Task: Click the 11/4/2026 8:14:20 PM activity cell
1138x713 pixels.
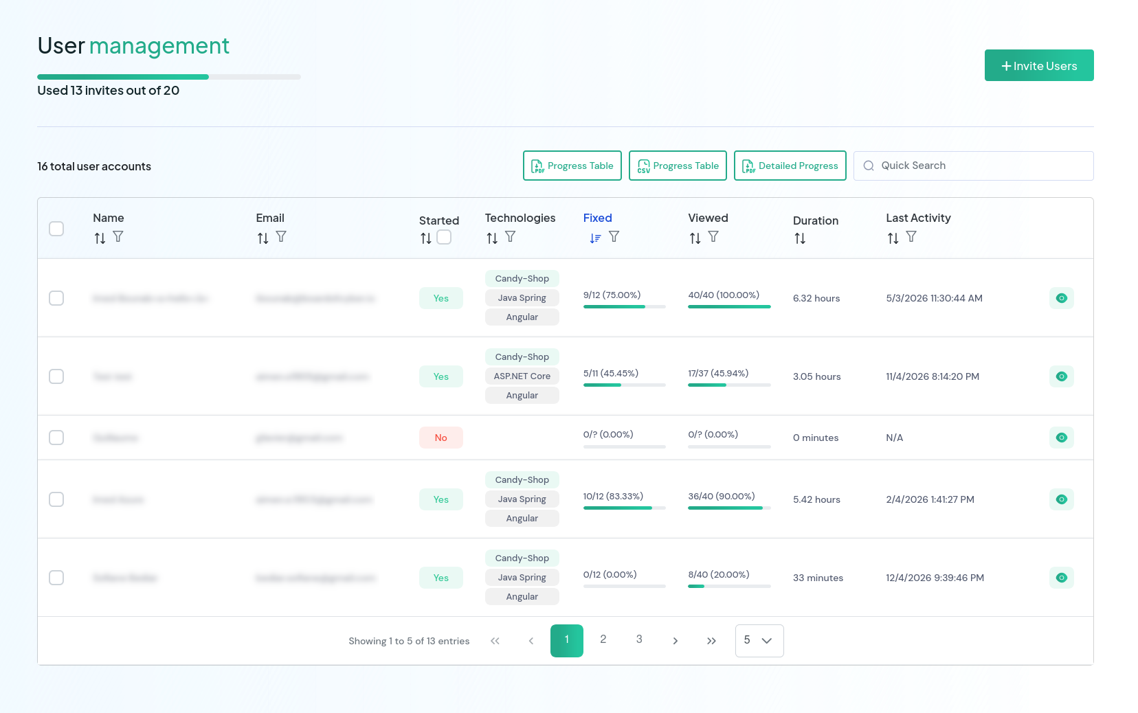Action: [933, 376]
